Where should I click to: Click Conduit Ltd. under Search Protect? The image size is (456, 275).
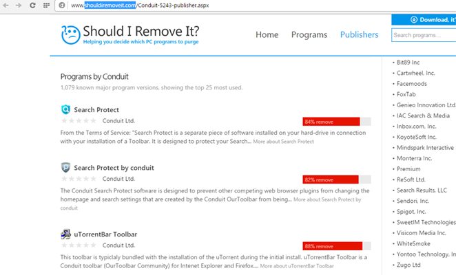click(x=118, y=121)
